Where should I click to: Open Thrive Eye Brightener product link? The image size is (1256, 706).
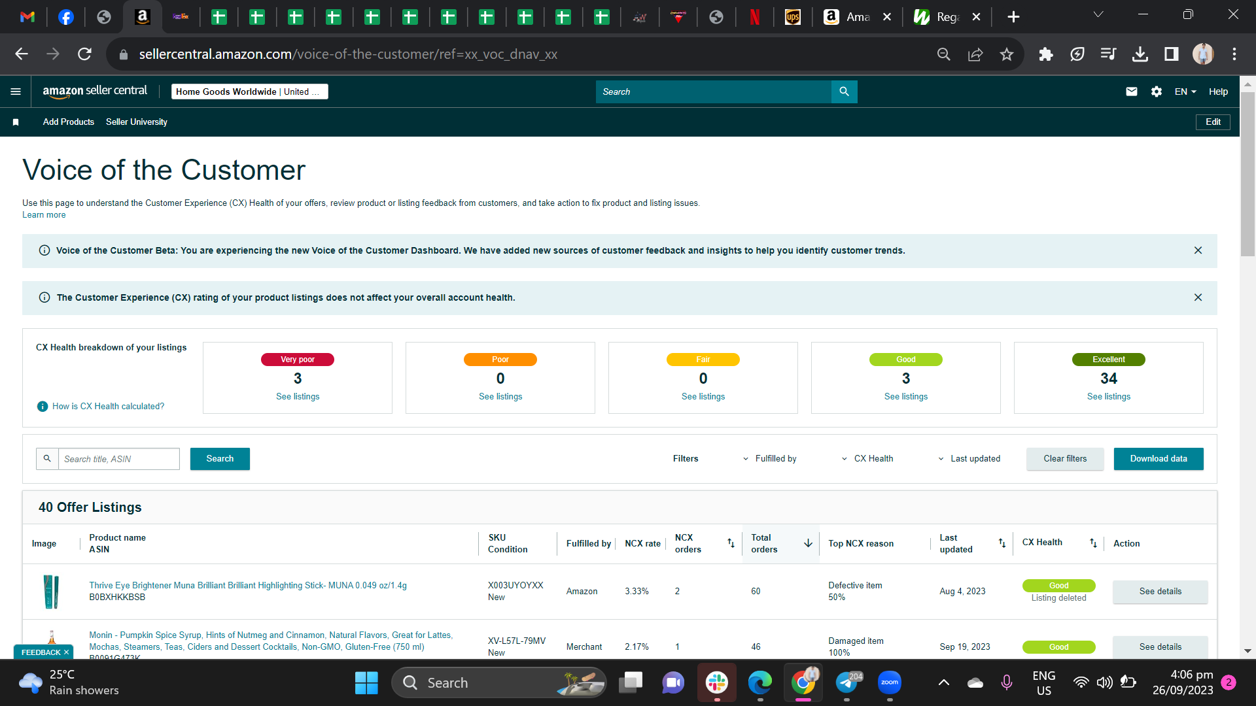(x=248, y=586)
